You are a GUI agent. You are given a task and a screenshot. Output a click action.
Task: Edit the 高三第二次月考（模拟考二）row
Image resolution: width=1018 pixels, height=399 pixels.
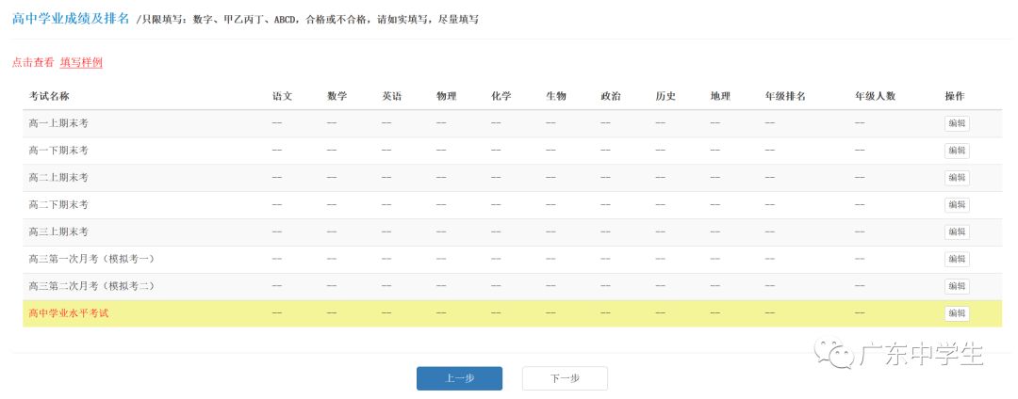click(x=957, y=286)
